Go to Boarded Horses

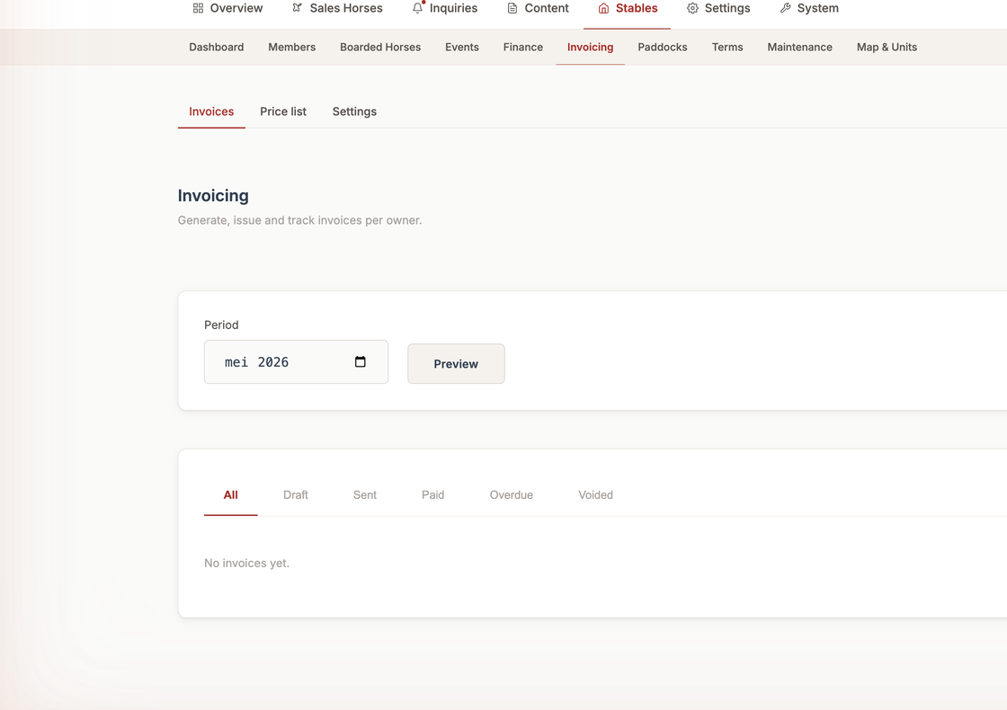click(380, 47)
